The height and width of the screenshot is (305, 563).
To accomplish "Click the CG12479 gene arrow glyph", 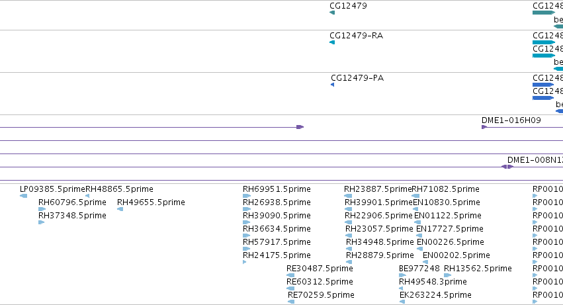I will click(332, 13).
